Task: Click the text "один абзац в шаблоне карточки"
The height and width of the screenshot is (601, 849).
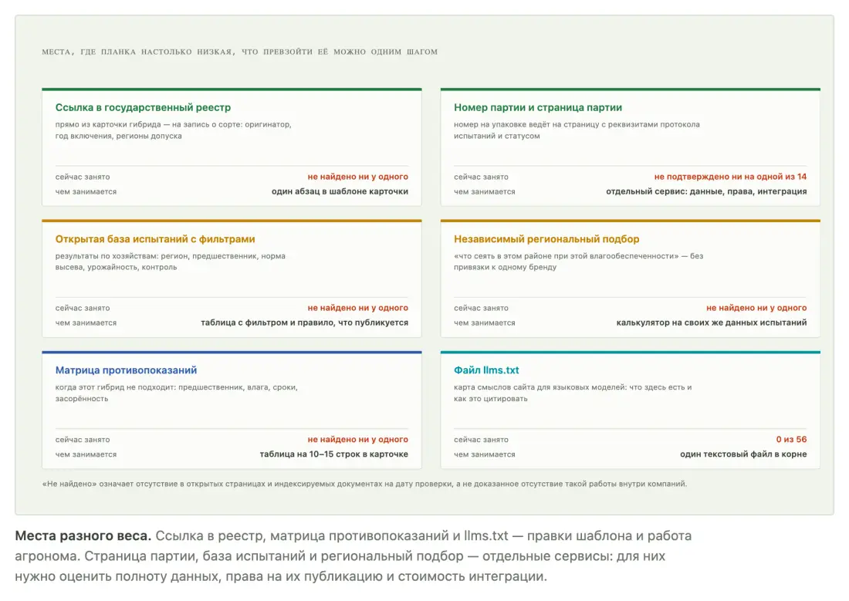Action: tap(340, 191)
